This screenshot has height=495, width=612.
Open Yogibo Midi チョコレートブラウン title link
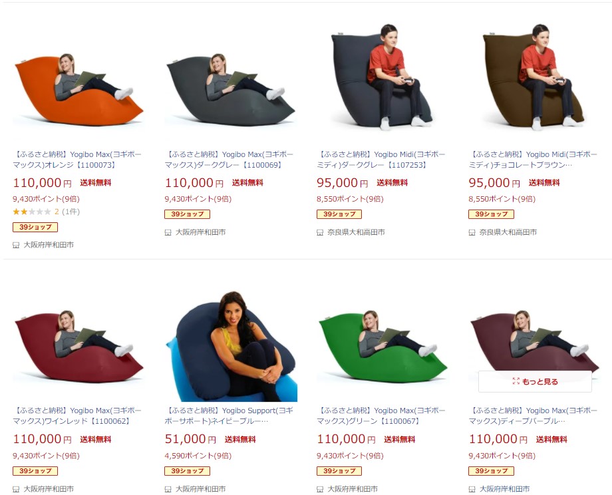coord(533,160)
